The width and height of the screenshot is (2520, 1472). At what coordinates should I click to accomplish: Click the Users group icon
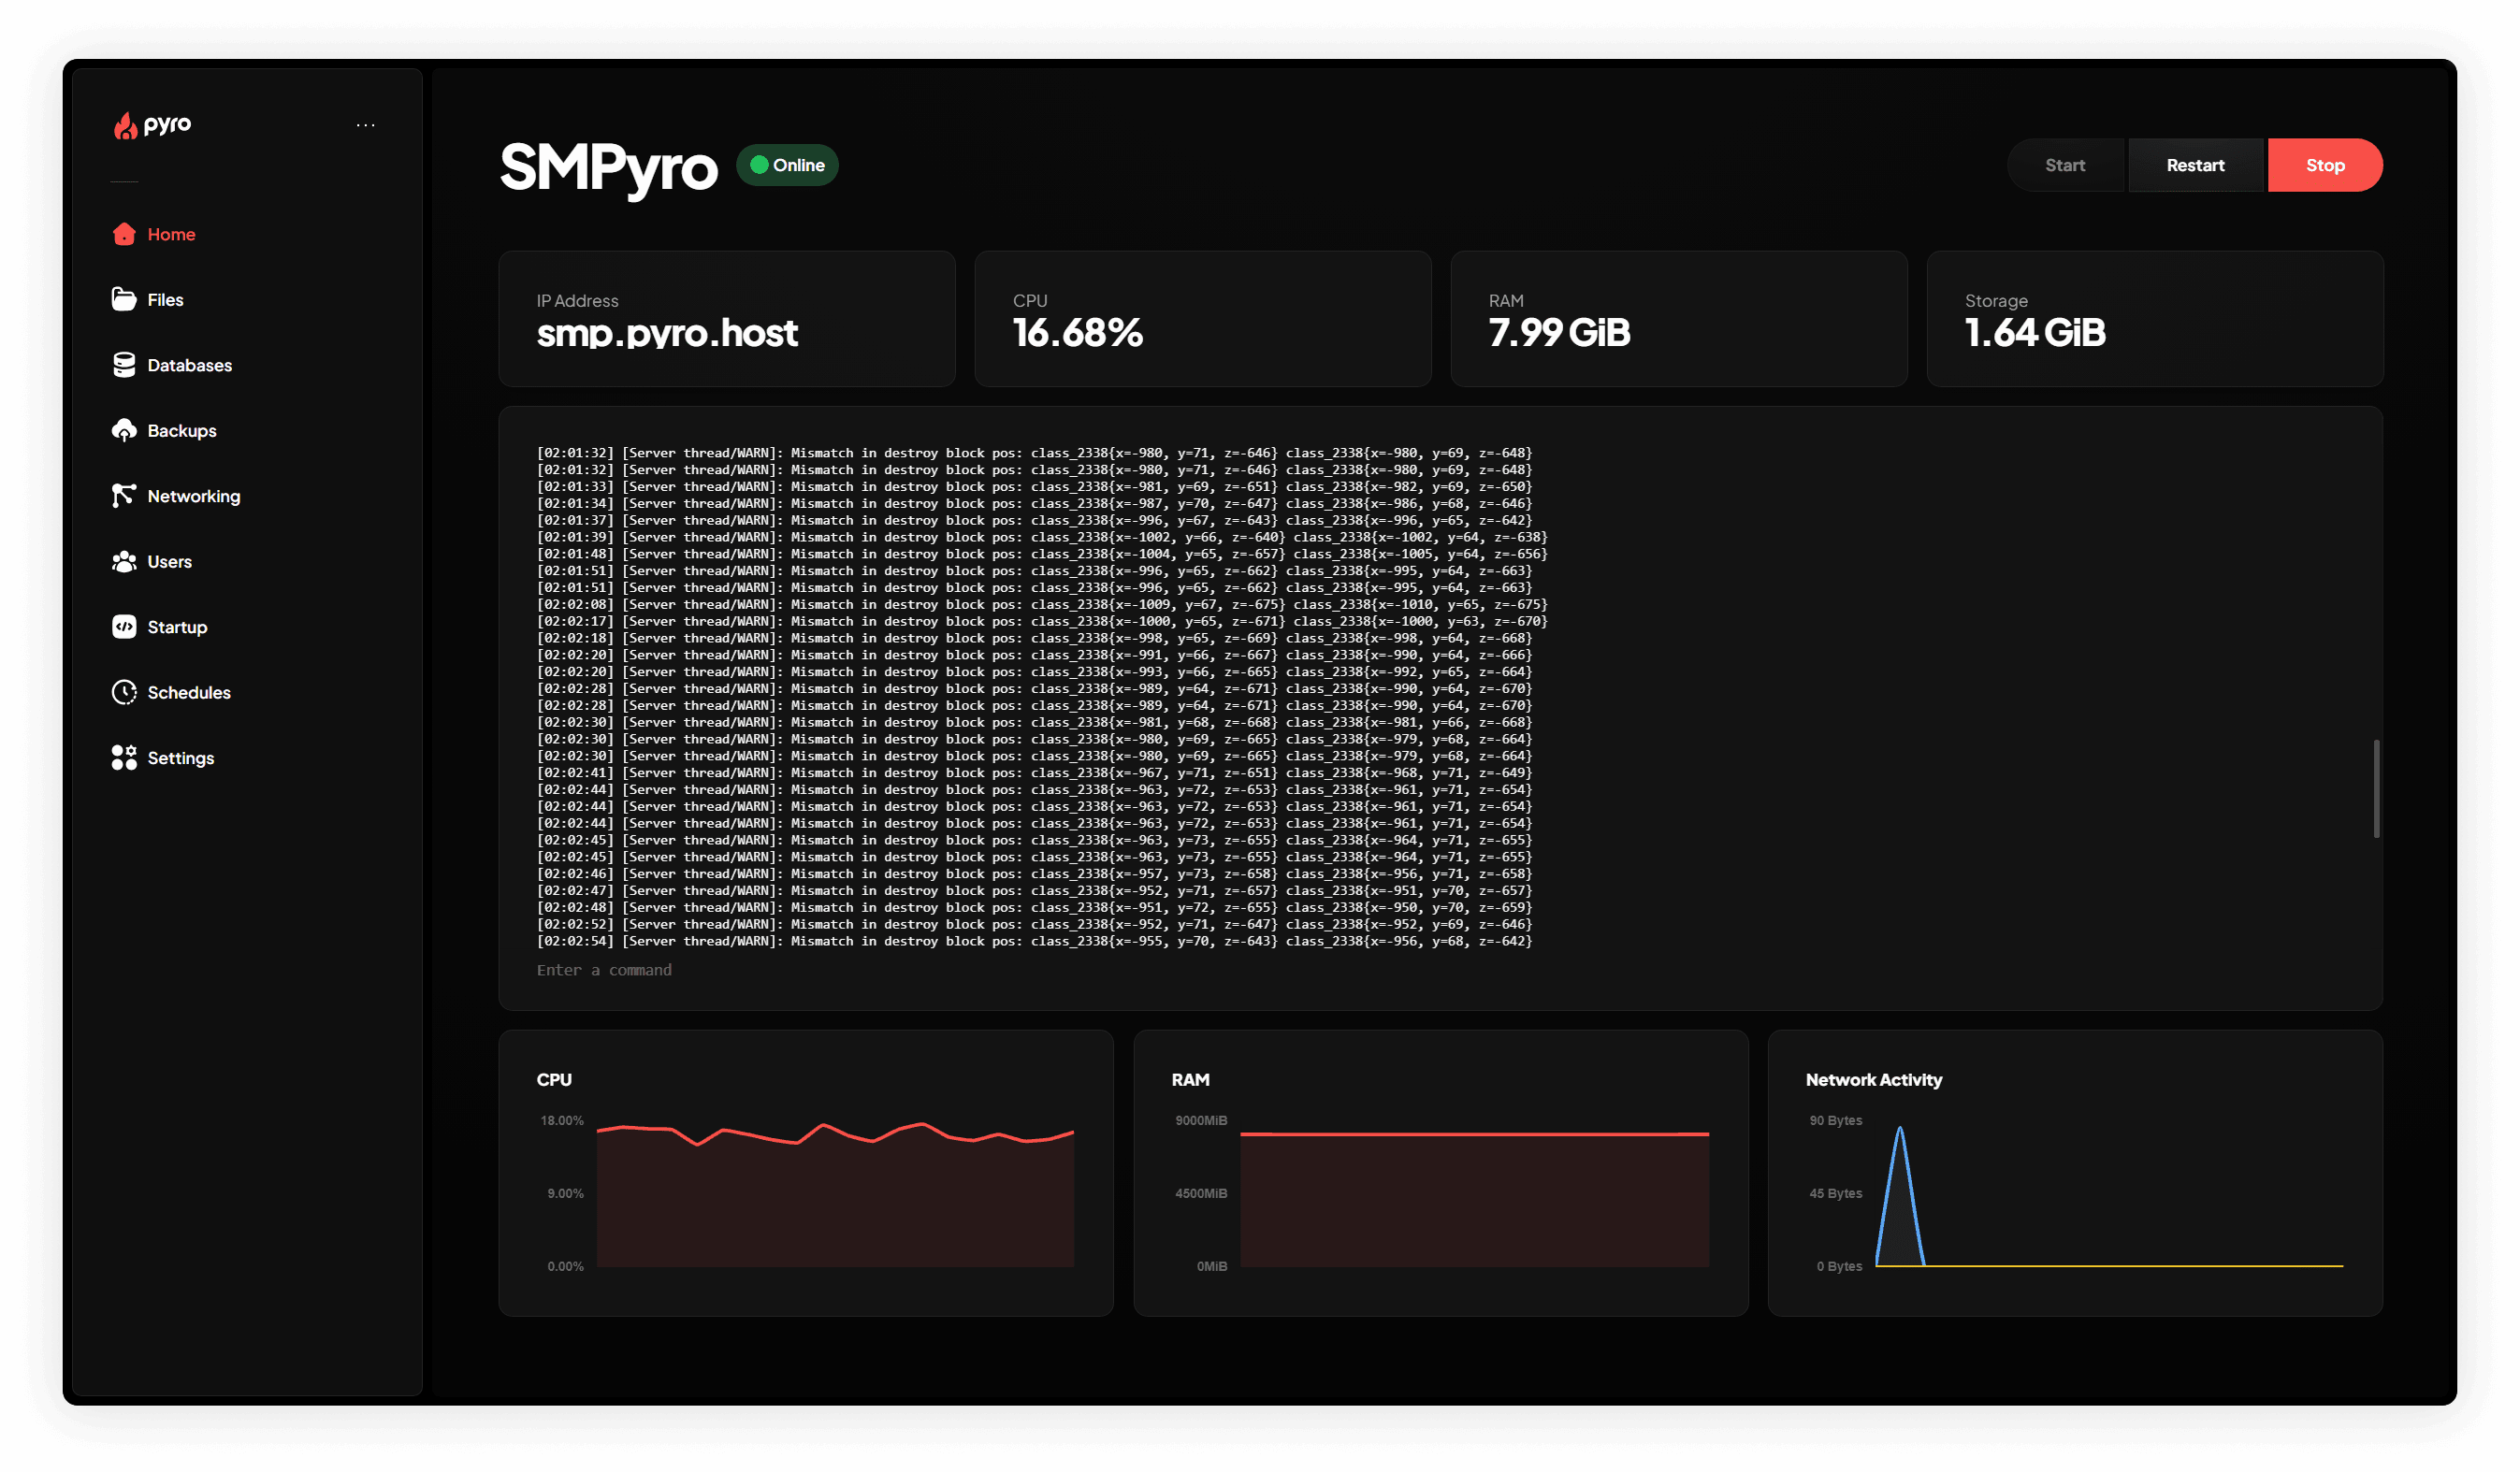(124, 561)
